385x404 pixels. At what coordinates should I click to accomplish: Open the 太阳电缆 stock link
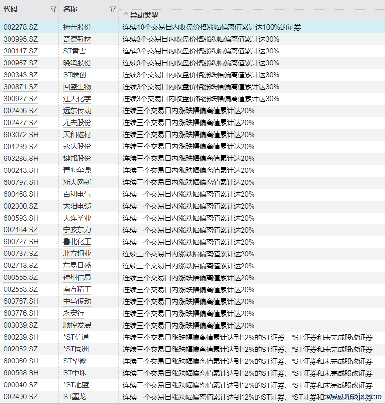77,206
